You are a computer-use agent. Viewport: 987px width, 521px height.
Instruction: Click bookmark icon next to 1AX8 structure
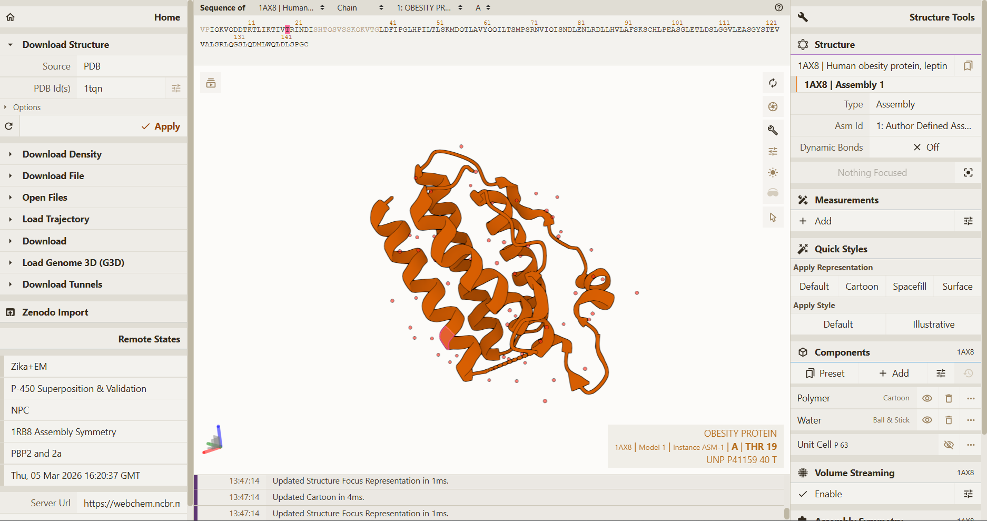(x=968, y=66)
